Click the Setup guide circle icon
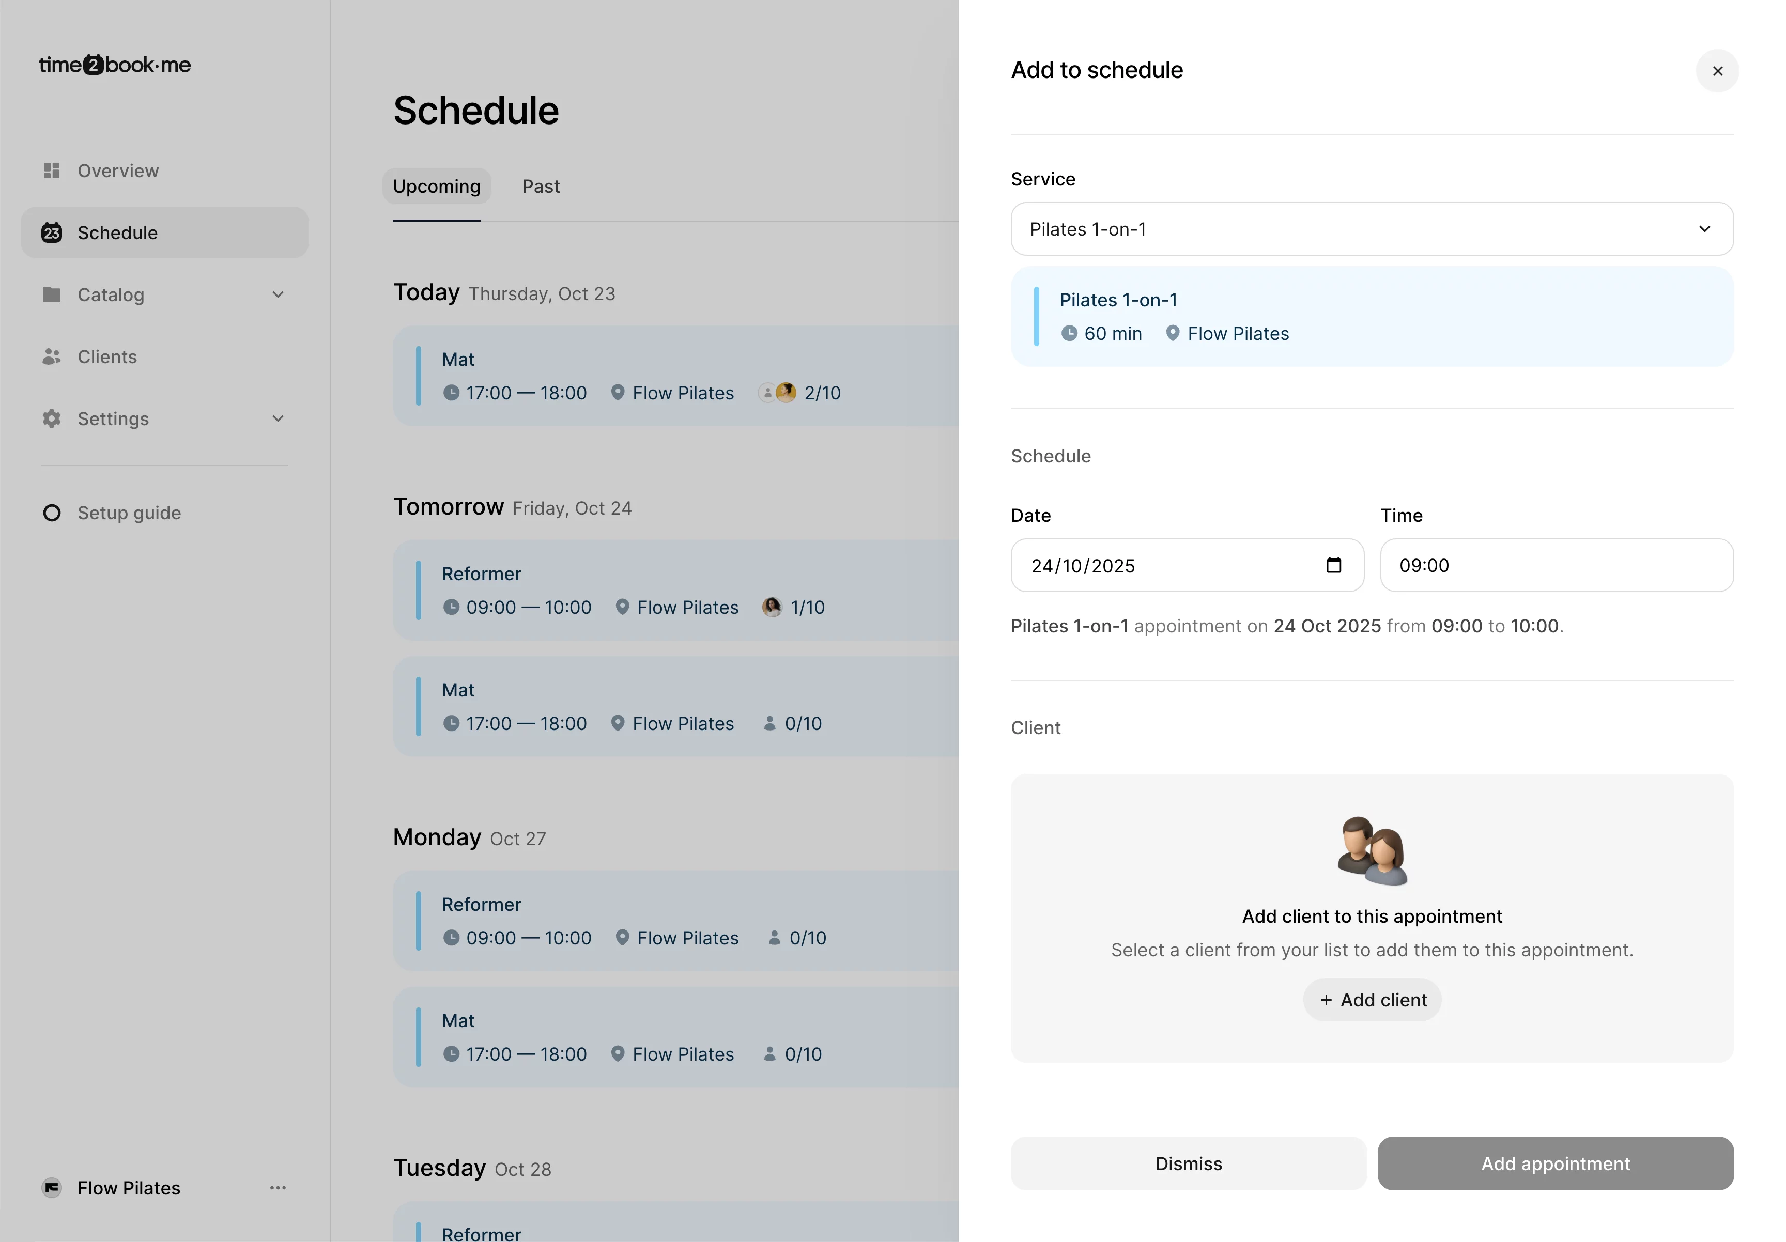This screenshot has height=1242, width=1786. point(51,513)
